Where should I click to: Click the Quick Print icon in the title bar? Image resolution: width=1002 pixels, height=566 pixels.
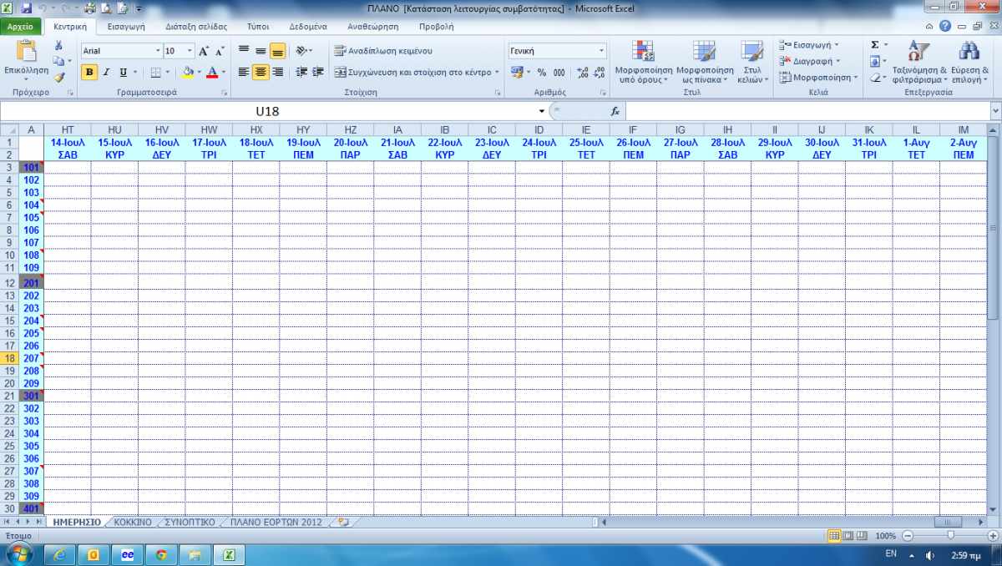[x=90, y=8]
